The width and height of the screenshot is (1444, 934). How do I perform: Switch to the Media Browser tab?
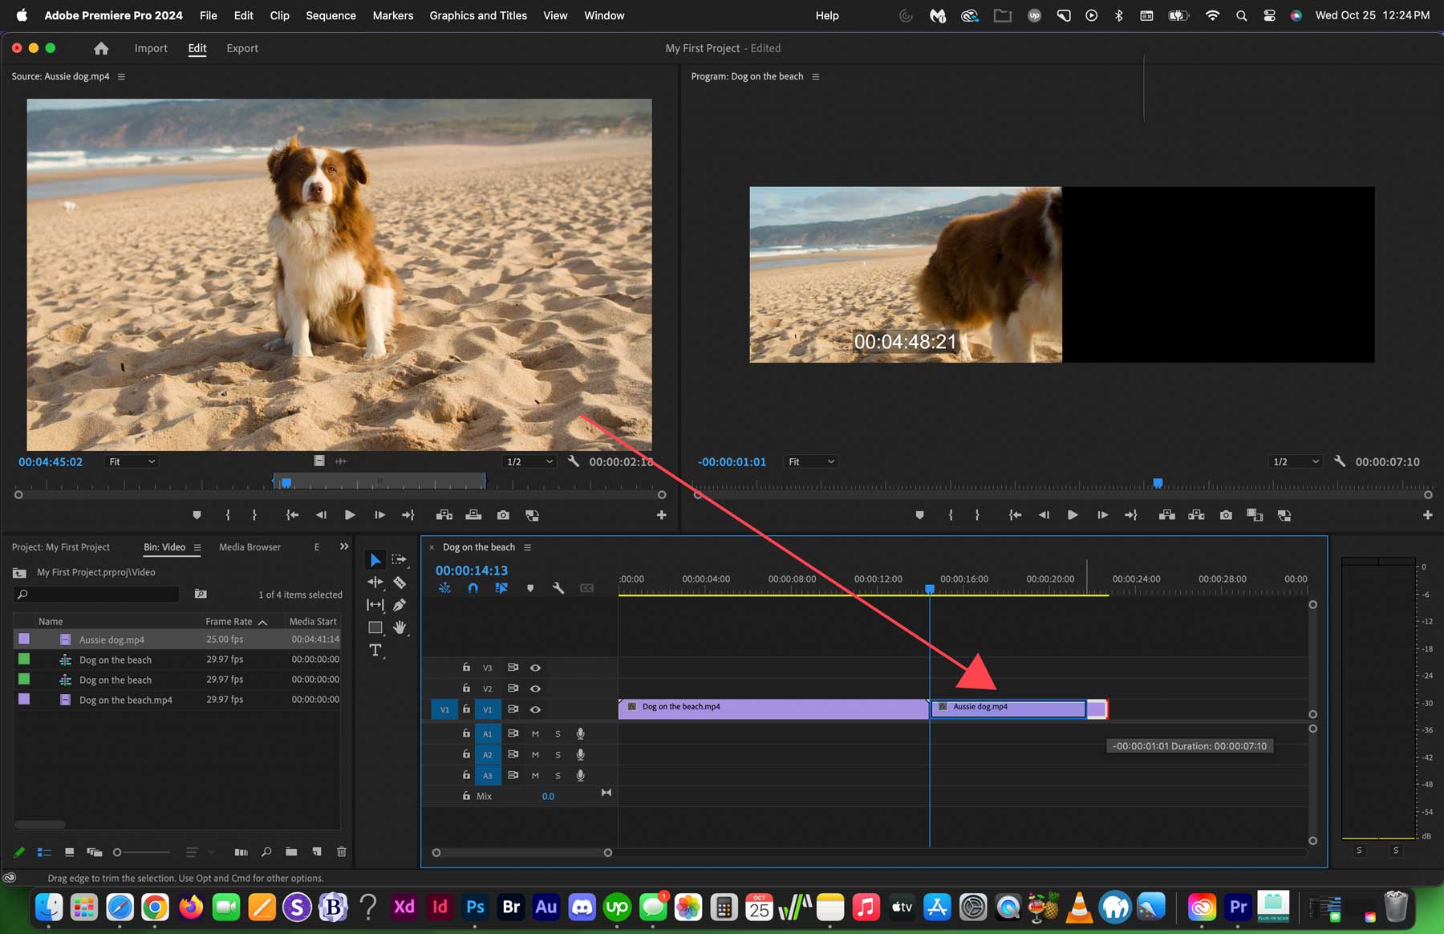(249, 546)
